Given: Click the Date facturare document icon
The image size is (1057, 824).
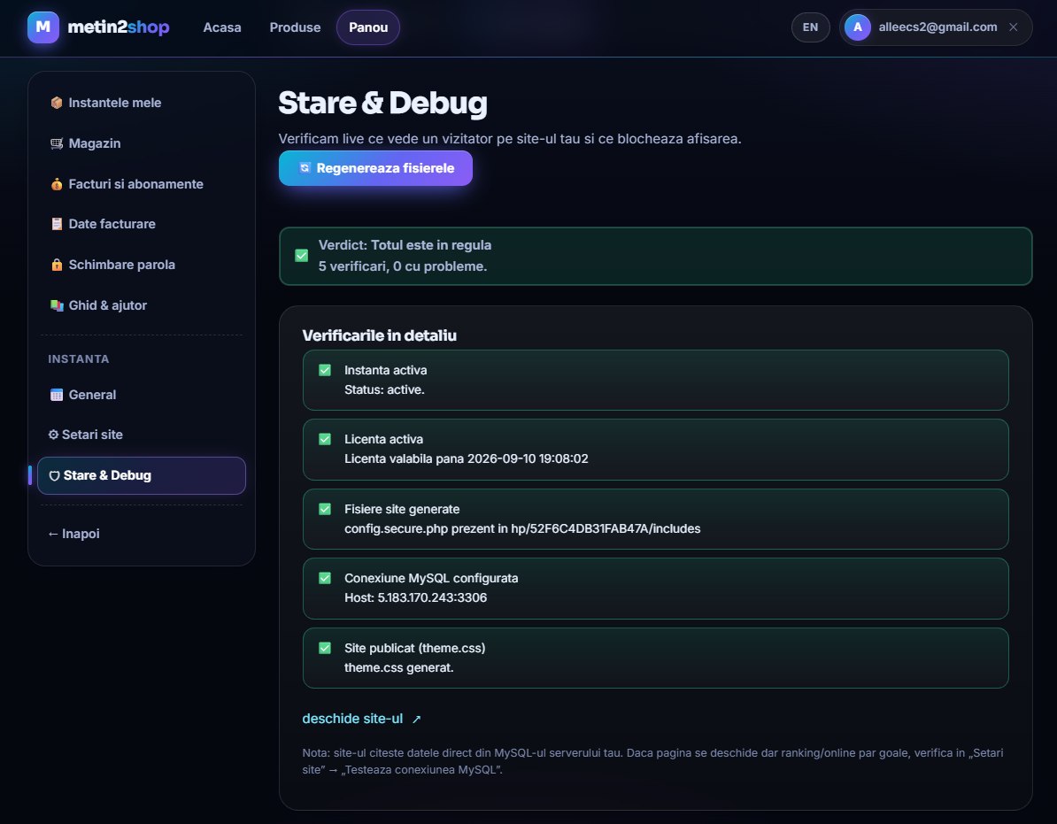Looking at the screenshot, I should (x=57, y=224).
